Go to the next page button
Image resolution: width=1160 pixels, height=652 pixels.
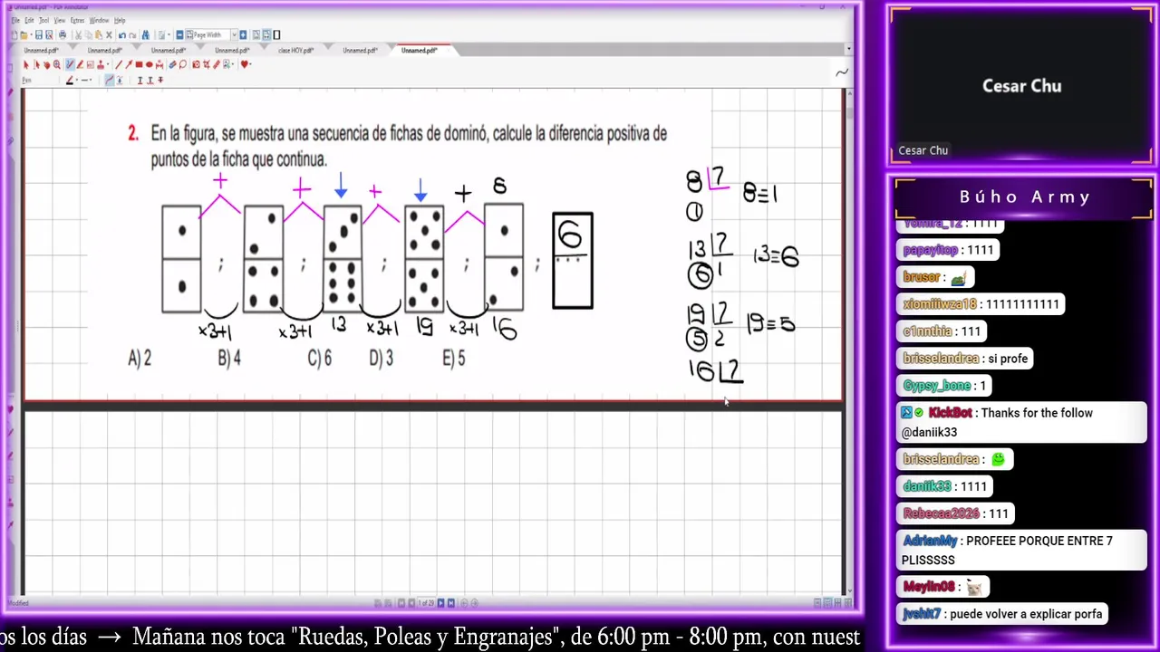(x=440, y=602)
